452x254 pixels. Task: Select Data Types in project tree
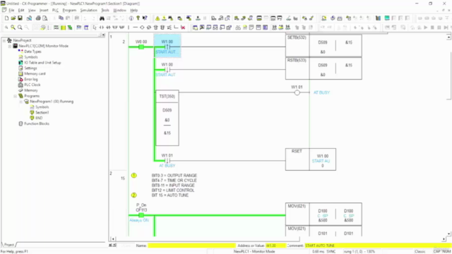tap(32, 52)
